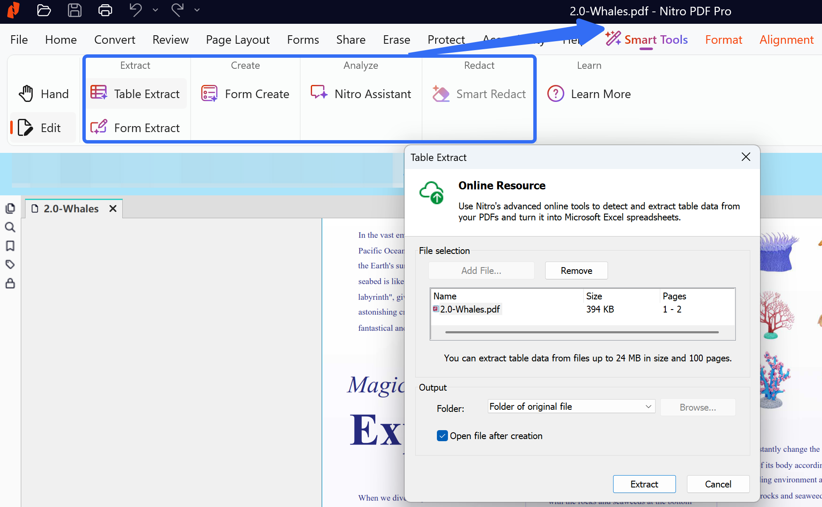822x507 pixels.
Task: Activate the Edit tool
Action: [43, 128]
